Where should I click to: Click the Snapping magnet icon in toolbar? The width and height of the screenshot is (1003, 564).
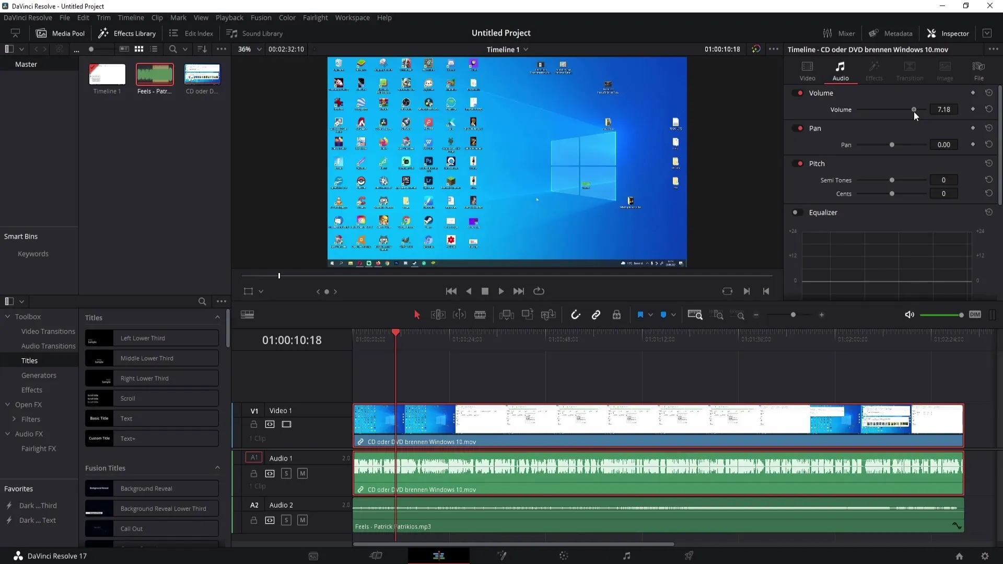point(576,315)
